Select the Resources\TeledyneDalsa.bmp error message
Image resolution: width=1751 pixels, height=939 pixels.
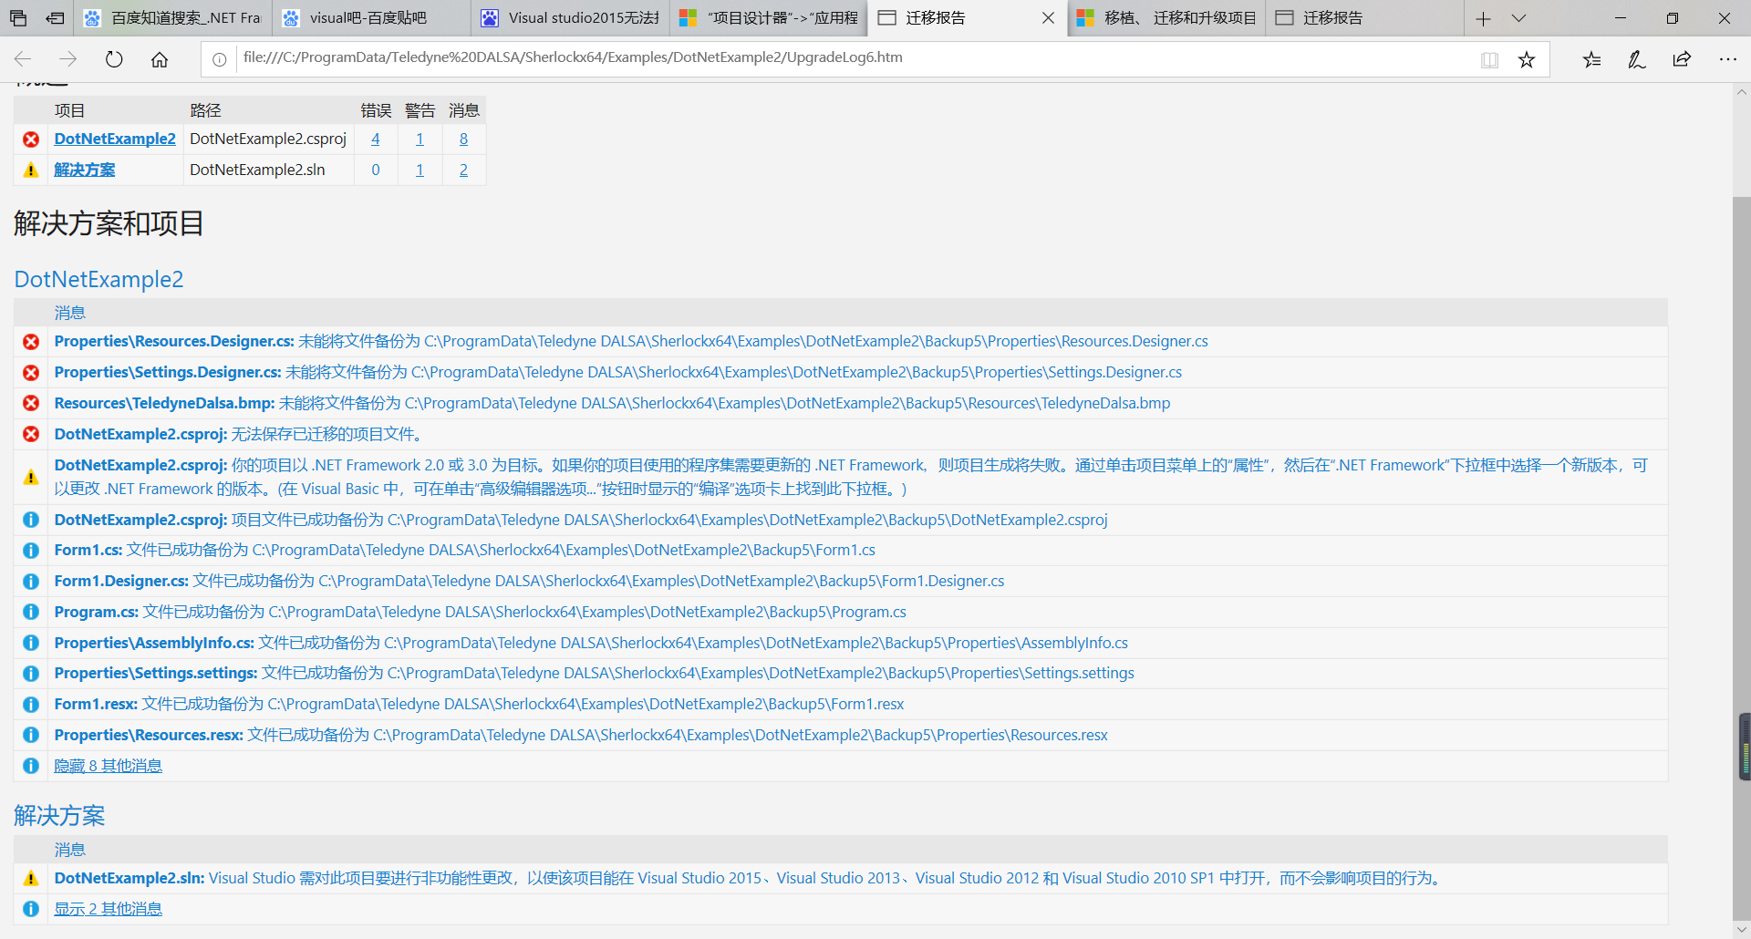[x=612, y=403]
